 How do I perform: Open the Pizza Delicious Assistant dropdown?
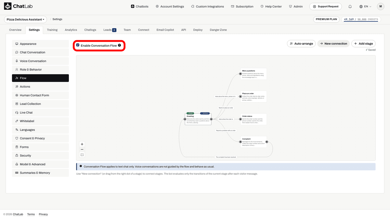[x=25, y=19]
